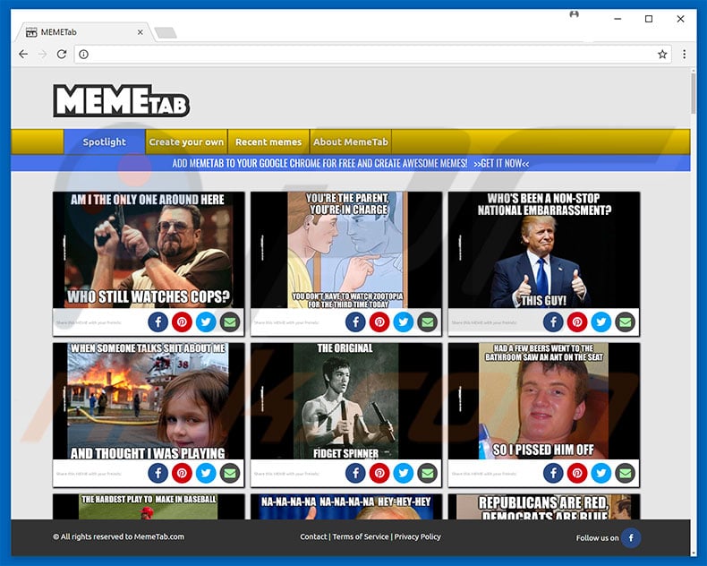Email the Zootopia parent meme

428,322
